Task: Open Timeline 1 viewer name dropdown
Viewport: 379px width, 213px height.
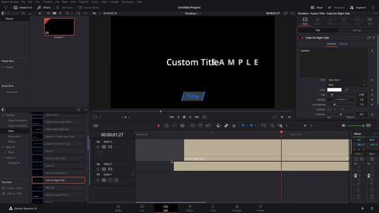Action: point(192,14)
